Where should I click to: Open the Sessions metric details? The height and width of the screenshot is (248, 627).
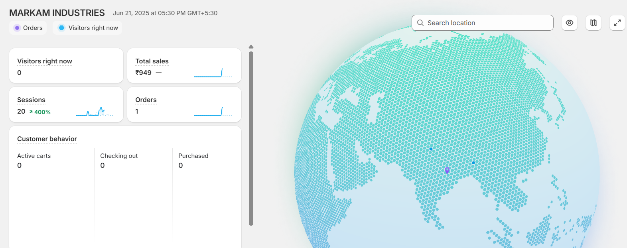[31, 100]
